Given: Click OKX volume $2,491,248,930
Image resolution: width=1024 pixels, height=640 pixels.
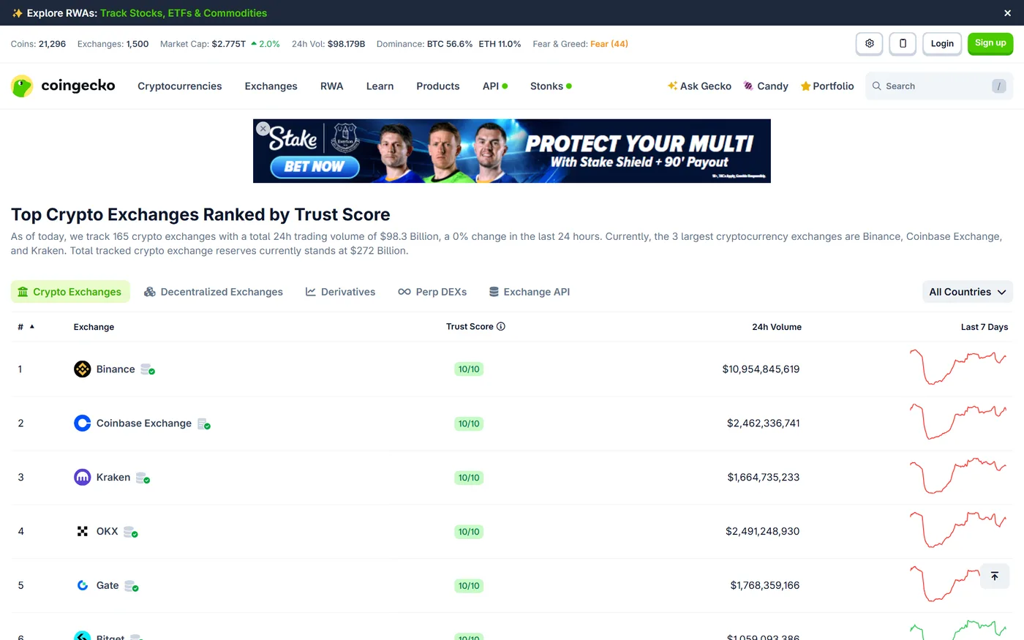Looking at the screenshot, I should point(763,532).
